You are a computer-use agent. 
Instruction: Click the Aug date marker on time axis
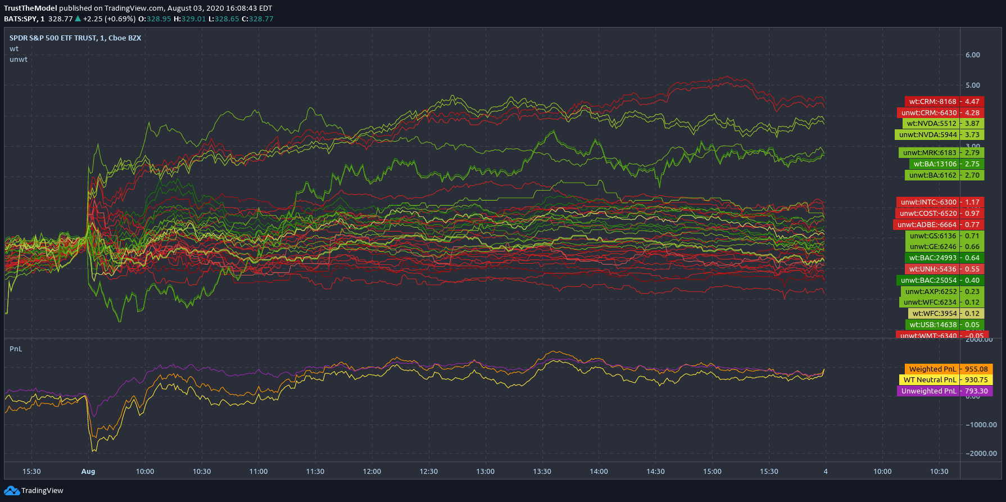[88, 472]
